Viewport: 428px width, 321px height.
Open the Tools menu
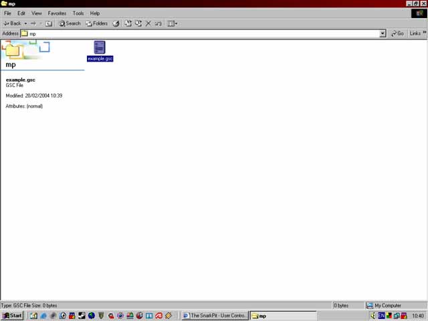click(x=78, y=13)
